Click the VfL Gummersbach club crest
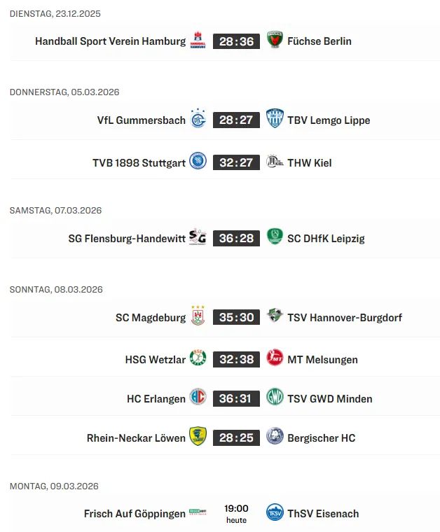The image size is (440, 532). click(x=198, y=120)
